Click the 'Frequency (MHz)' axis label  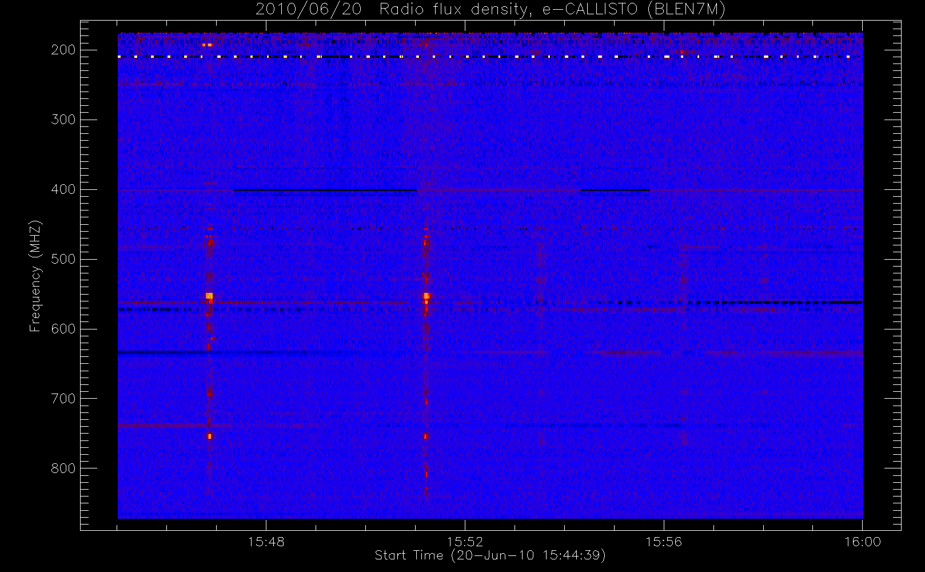tap(35, 276)
